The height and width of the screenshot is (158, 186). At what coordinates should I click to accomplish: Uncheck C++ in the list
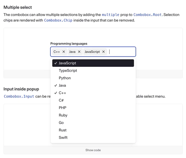click(x=93, y=93)
